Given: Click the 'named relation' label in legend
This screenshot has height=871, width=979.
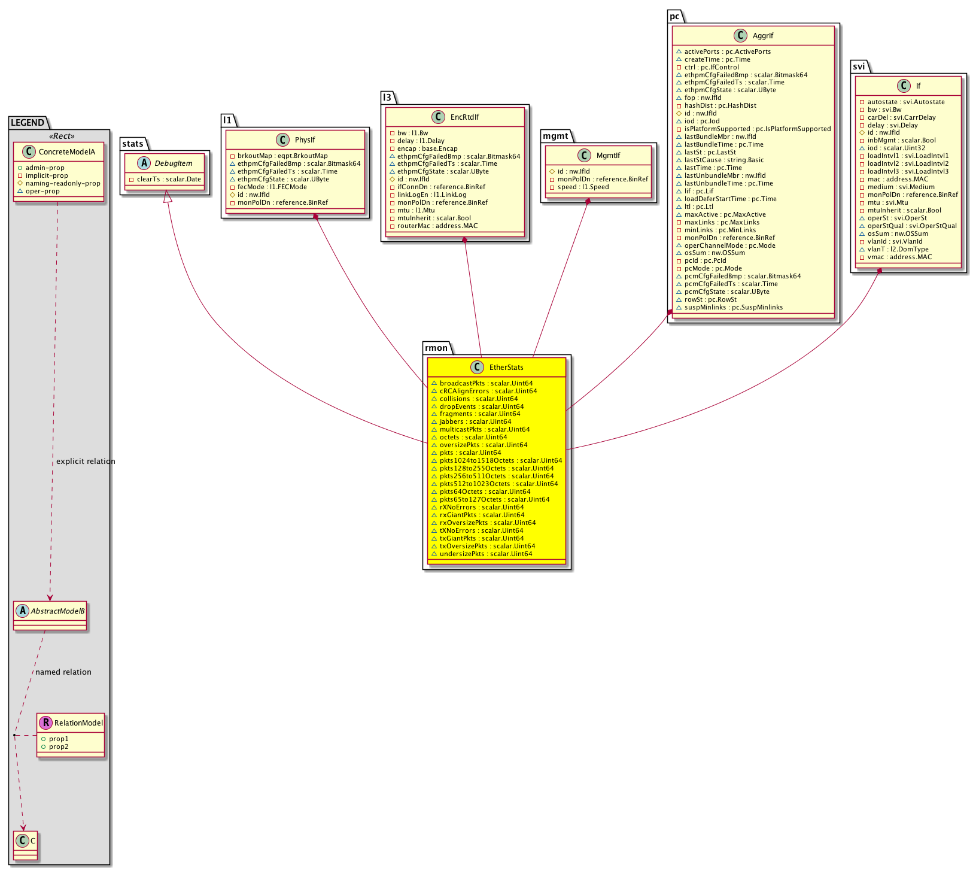Looking at the screenshot, I should point(63,672).
